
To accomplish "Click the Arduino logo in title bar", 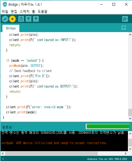I will point(5,5).
